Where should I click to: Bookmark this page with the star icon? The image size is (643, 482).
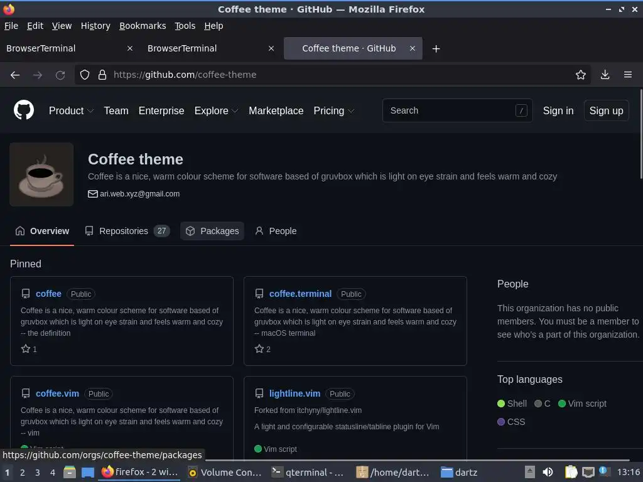[581, 75]
